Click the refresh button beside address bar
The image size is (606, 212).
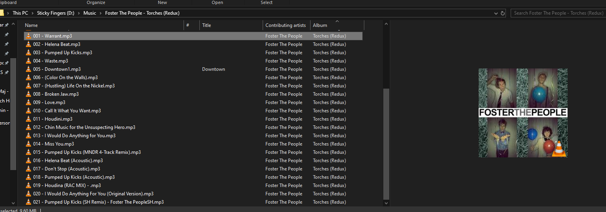[x=502, y=13]
